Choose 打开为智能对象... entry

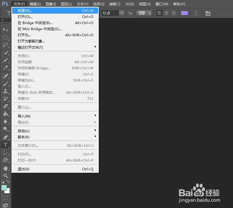coord(55,41)
